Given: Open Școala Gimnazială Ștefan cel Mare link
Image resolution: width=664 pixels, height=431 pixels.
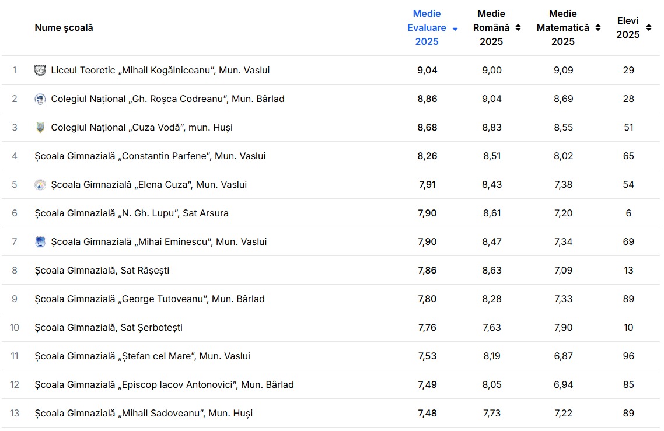Looking at the screenshot, I should pyautogui.click(x=142, y=356).
